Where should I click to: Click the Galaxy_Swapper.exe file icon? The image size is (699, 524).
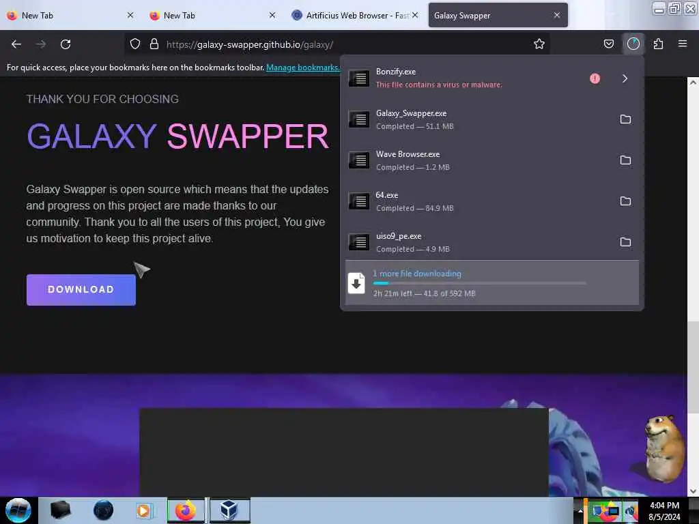click(359, 119)
